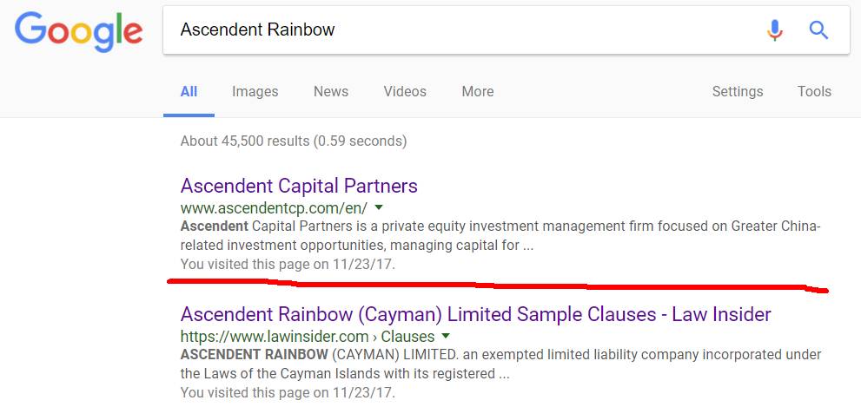Click the www.ascendentcp.com/en/ green URL

coord(274,208)
